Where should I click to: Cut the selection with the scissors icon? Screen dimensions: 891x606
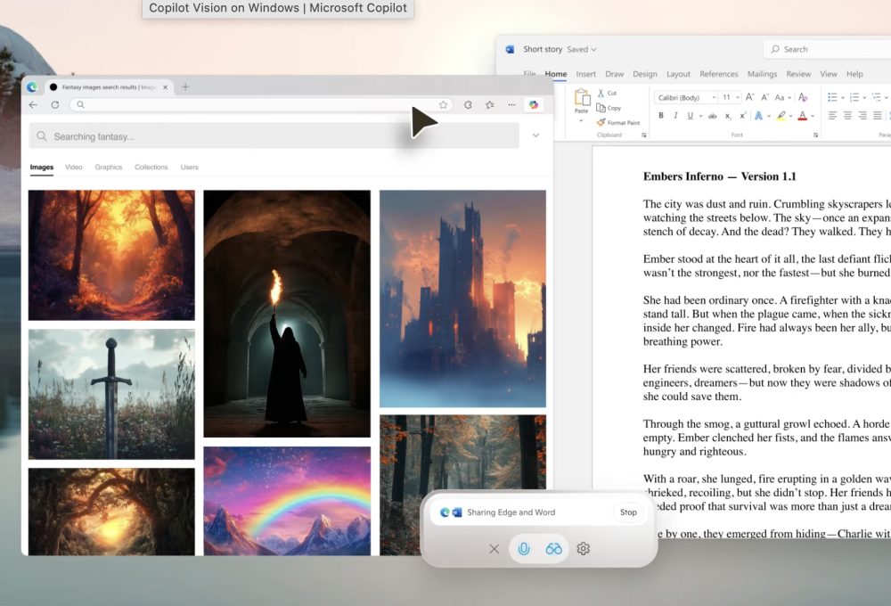click(601, 93)
